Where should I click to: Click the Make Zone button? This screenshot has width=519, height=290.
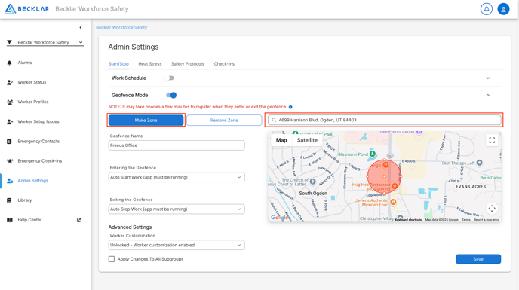[x=146, y=120]
